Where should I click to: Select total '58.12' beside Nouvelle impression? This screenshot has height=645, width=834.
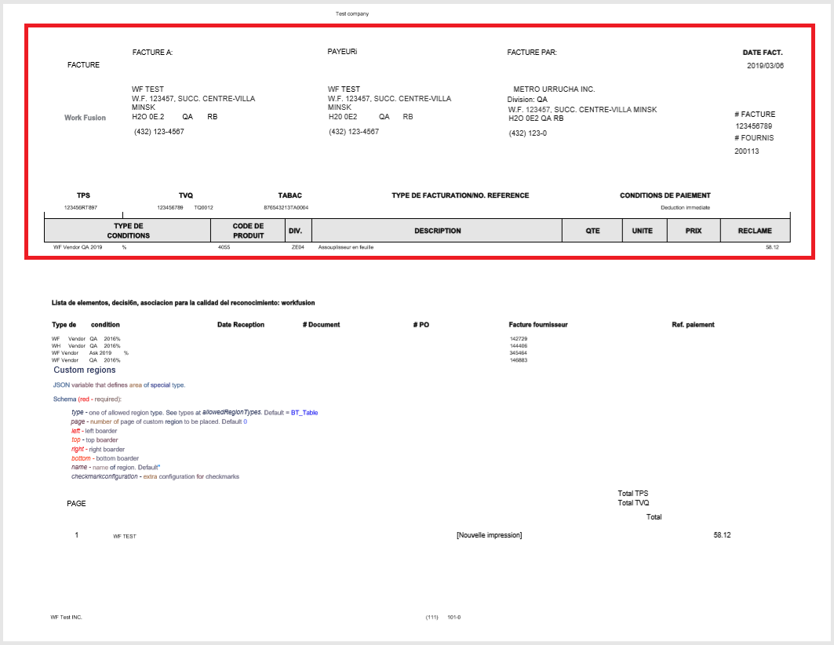[722, 535]
